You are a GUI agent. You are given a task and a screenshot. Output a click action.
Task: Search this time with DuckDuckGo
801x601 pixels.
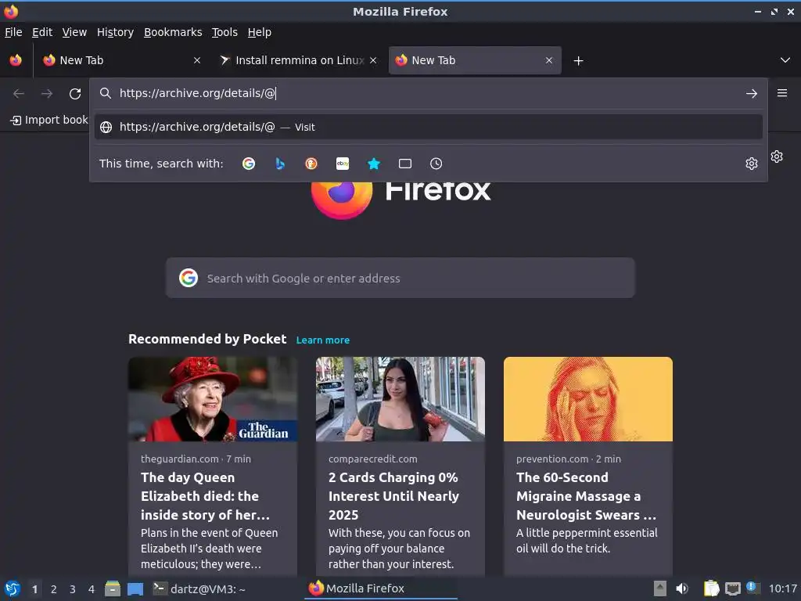tap(311, 164)
